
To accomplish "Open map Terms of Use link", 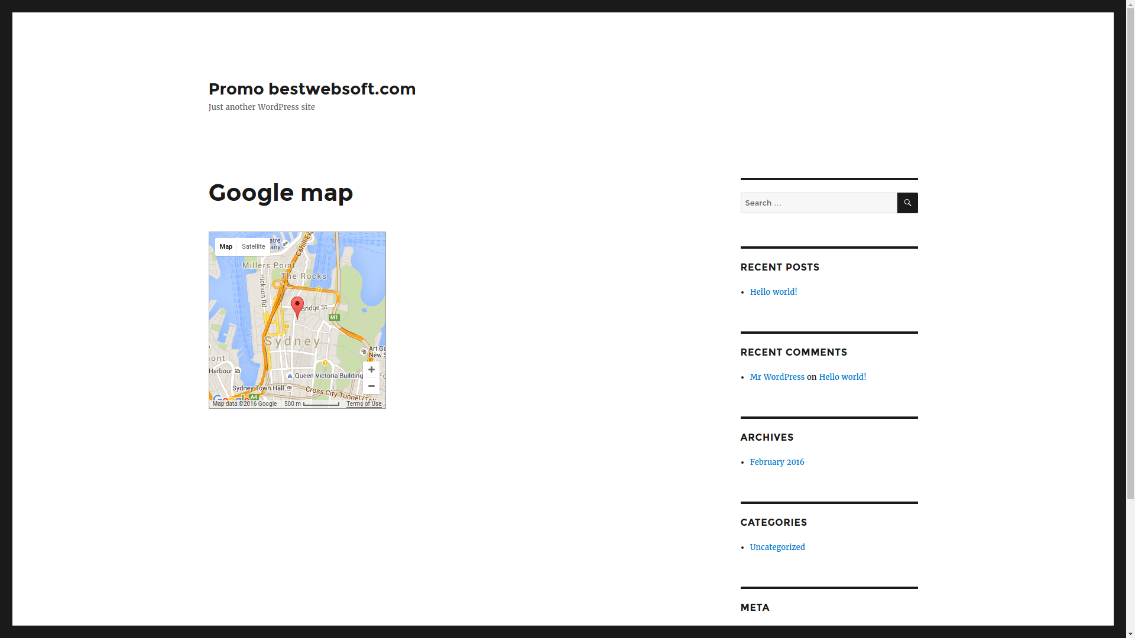I will pyautogui.click(x=364, y=404).
